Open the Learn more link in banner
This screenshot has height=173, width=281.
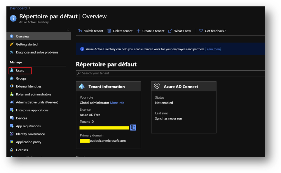click(213, 49)
